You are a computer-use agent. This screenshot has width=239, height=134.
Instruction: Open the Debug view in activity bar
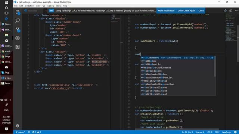pyautogui.click(x=18, y=38)
